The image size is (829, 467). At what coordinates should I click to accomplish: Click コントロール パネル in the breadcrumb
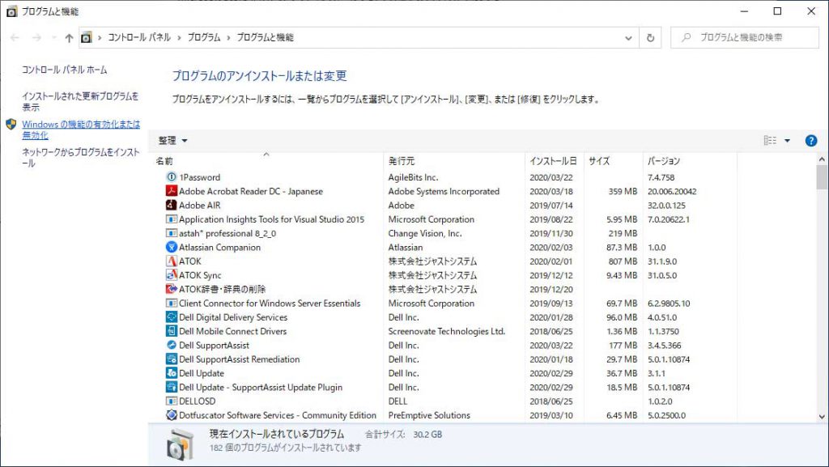coord(139,37)
